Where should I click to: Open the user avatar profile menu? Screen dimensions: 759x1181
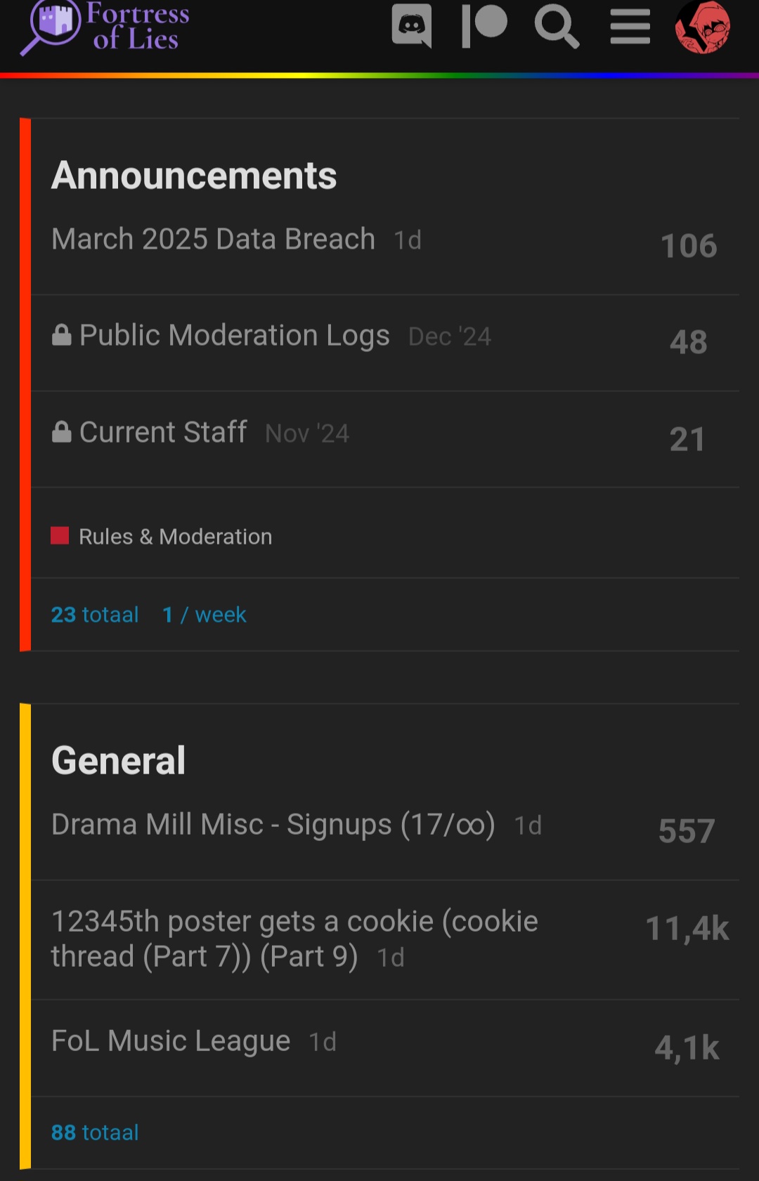pyautogui.click(x=703, y=27)
